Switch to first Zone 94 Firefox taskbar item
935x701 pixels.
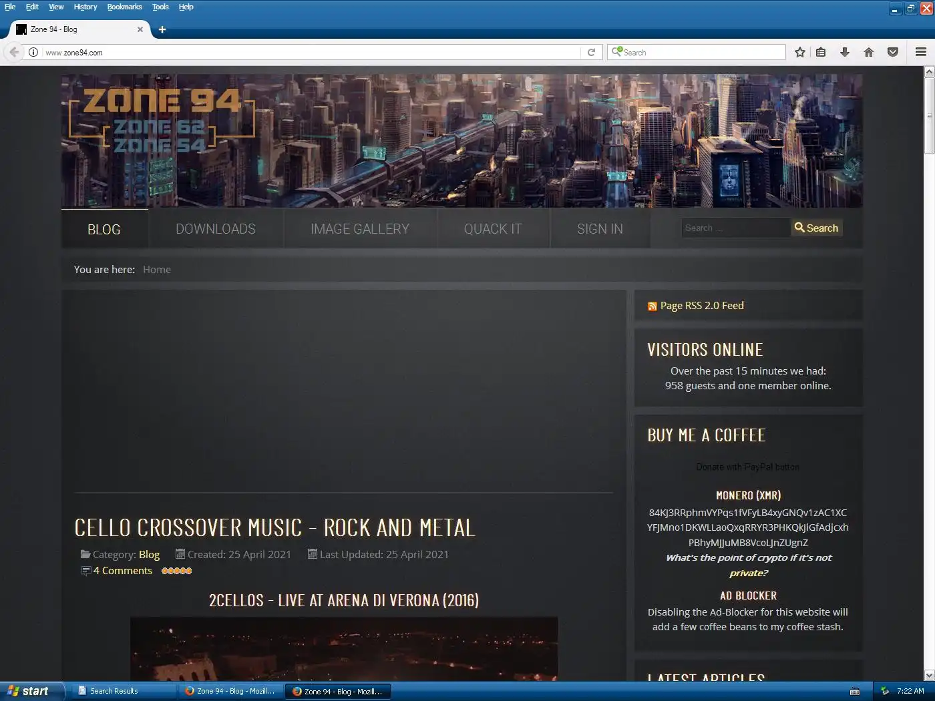point(230,691)
